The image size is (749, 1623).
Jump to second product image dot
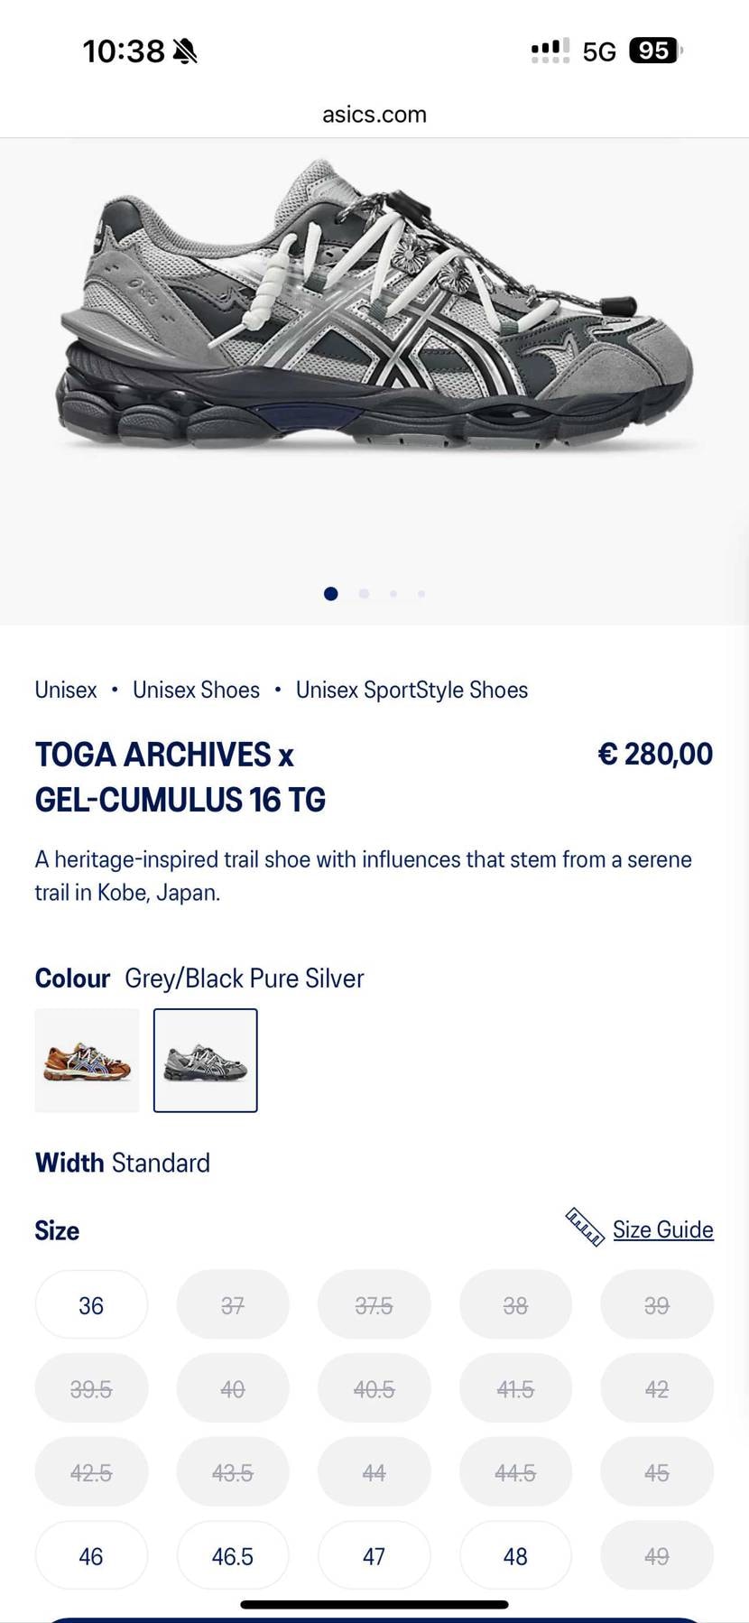point(364,594)
